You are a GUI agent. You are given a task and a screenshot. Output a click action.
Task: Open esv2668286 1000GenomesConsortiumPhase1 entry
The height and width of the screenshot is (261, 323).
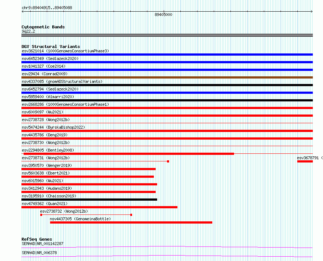tap(65, 104)
